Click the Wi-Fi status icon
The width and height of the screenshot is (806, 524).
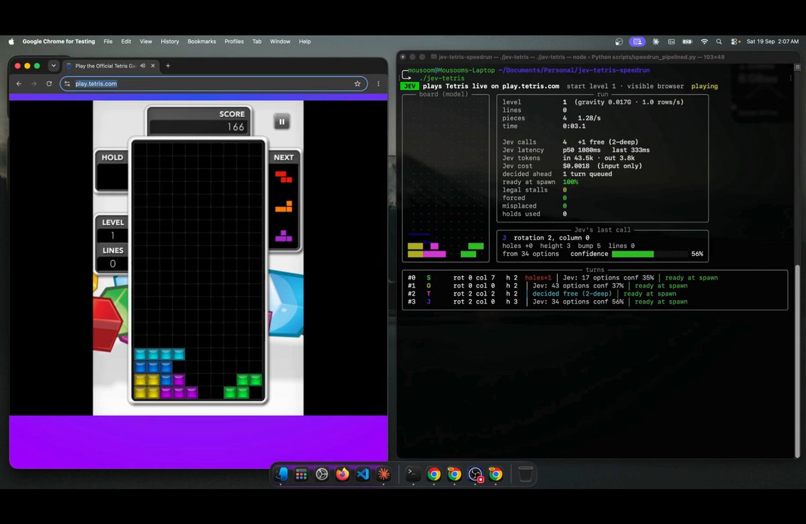[x=704, y=42]
